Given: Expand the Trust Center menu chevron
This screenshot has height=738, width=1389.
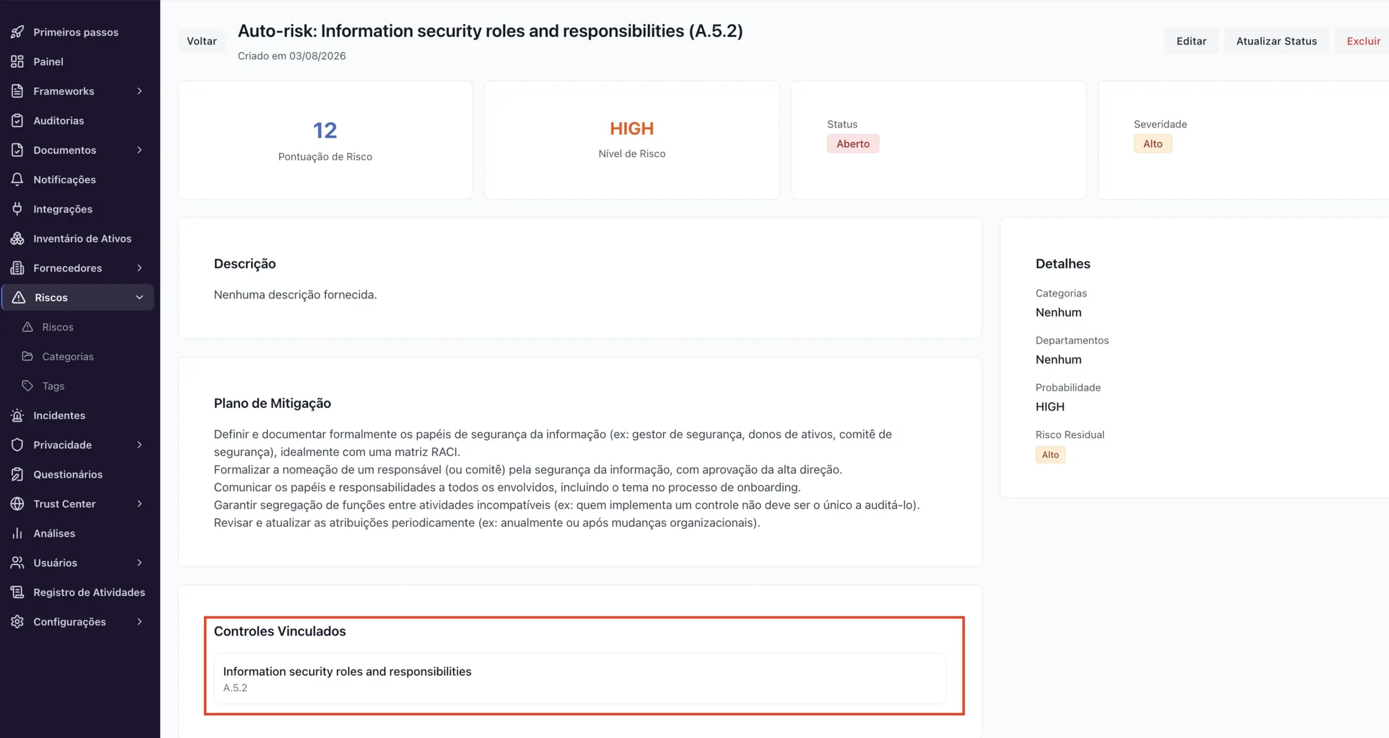Looking at the screenshot, I should pos(139,504).
